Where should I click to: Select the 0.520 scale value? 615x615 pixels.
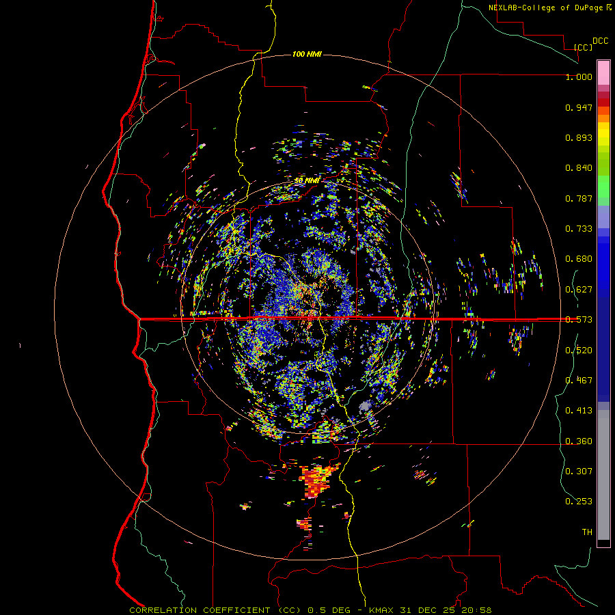[x=579, y=351]
